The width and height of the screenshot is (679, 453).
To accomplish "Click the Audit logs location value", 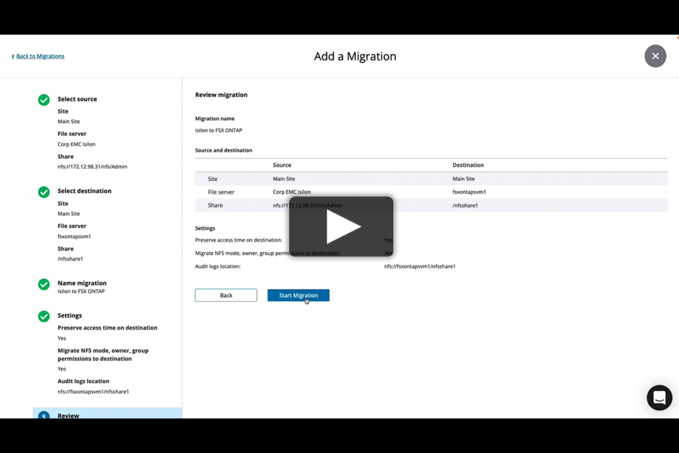I will [420, 266].
